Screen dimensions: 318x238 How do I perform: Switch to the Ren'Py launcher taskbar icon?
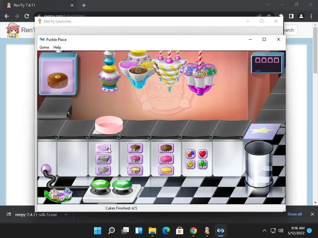tap(207, 230)
